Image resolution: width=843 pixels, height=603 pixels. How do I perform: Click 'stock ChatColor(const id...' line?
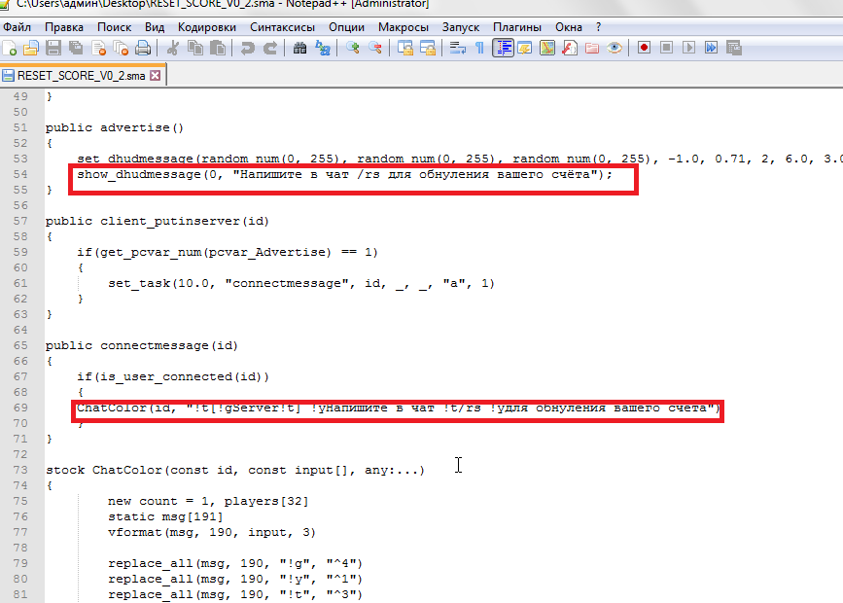[235, 470]
